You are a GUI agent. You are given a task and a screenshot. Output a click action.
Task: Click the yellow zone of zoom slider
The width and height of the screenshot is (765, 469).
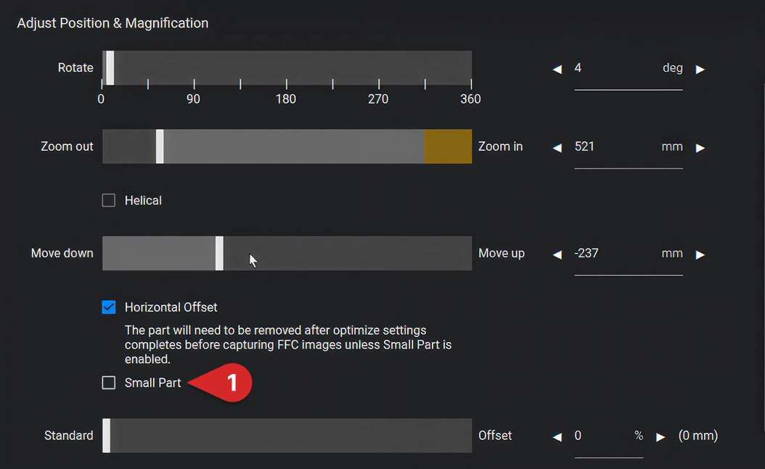(448, 146)
